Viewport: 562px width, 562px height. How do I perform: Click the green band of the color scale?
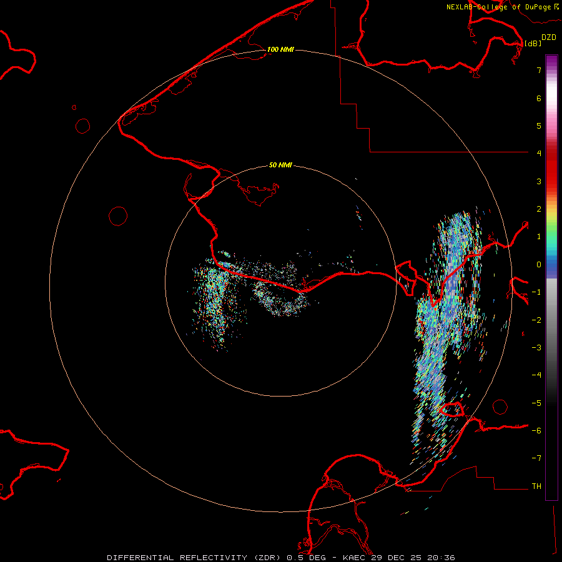[551, 231]
